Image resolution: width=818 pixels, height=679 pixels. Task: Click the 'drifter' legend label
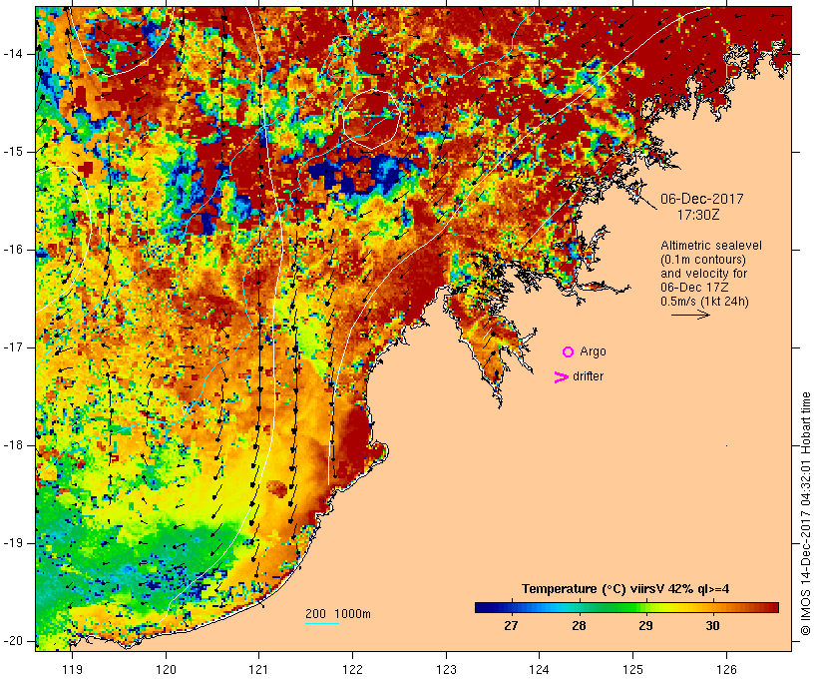tap(588, 376)
